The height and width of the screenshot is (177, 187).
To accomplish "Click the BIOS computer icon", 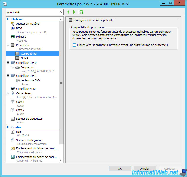I will [x=13, y=28].
